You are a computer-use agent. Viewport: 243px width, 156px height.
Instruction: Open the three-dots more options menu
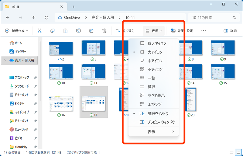coord(204,31)
